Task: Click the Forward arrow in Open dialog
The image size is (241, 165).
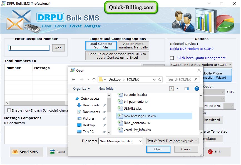Action: [x=82, y=79]
